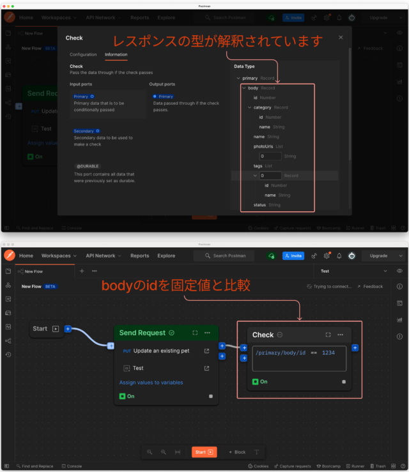The width and height of the screenshot is (409, 472).
Task: Click the cloud sync status icon in lower window
Action: tap(272, 256)
